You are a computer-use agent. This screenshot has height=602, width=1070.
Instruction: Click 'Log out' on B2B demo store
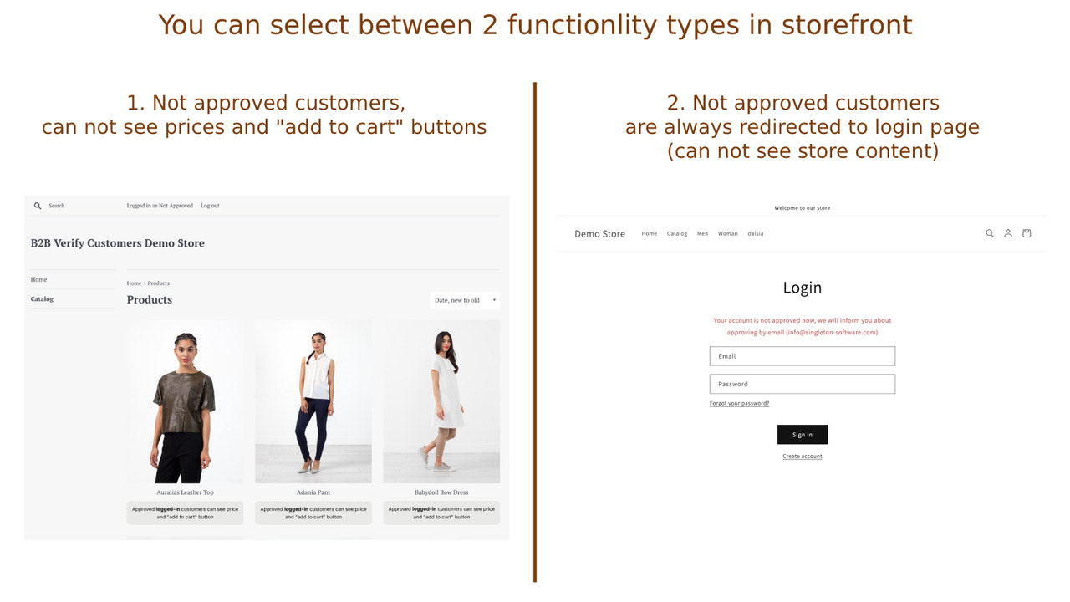(210, 205)
